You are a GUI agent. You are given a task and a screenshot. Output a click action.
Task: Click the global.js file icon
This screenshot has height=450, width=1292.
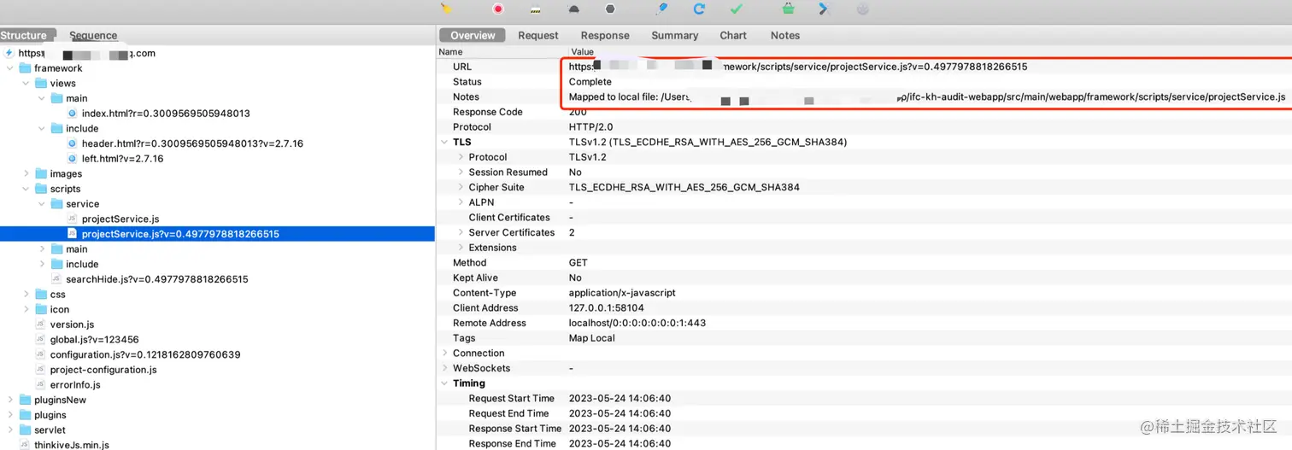click(x=40, y=340)
